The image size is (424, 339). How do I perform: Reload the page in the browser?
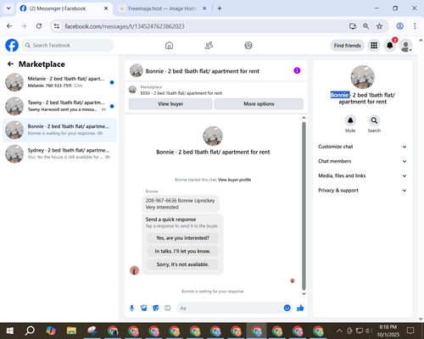click(x=39, y=26)
